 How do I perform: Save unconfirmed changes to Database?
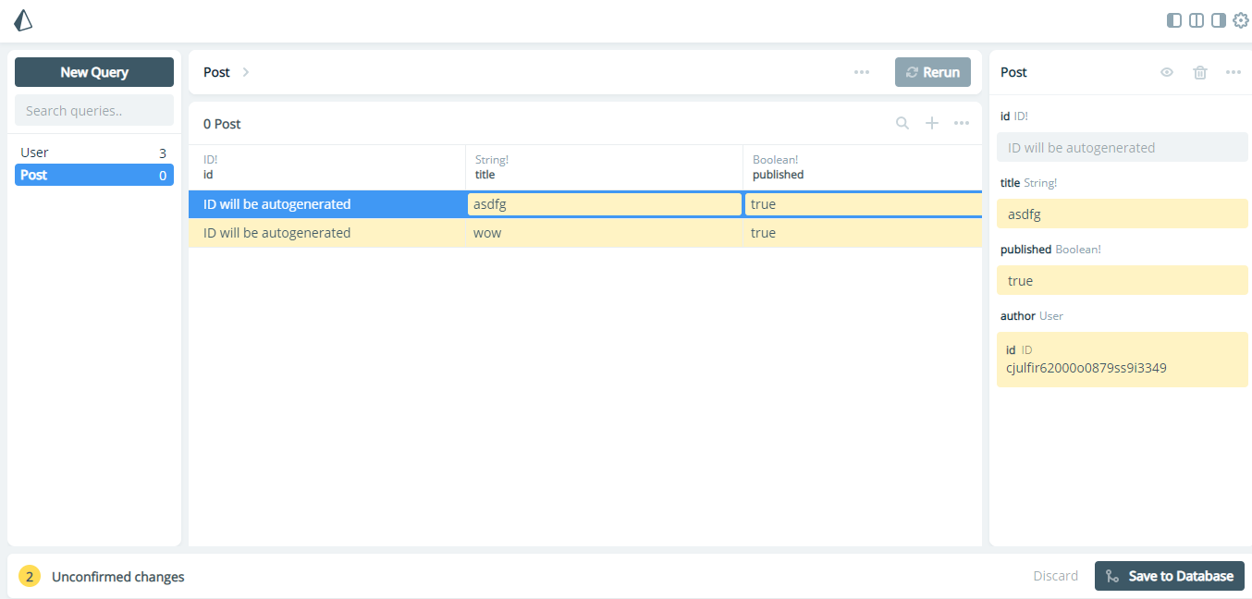pos(1169,575)
